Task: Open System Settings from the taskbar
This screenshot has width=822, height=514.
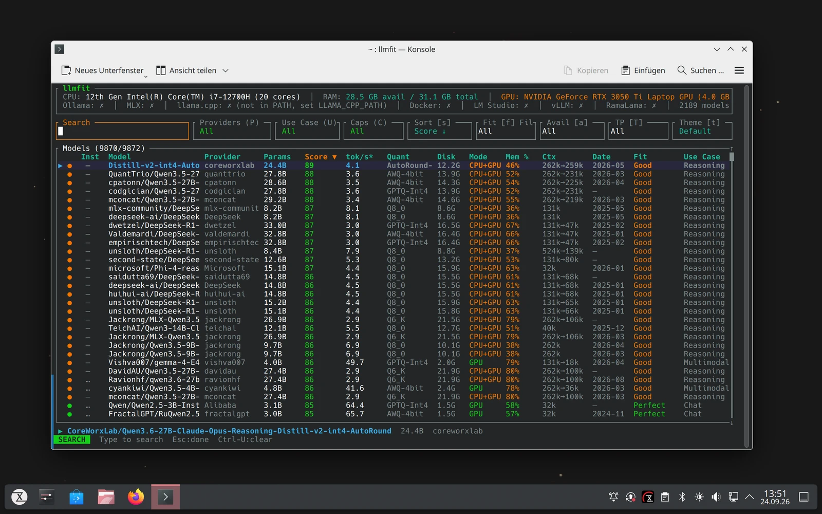Action: 47,497
